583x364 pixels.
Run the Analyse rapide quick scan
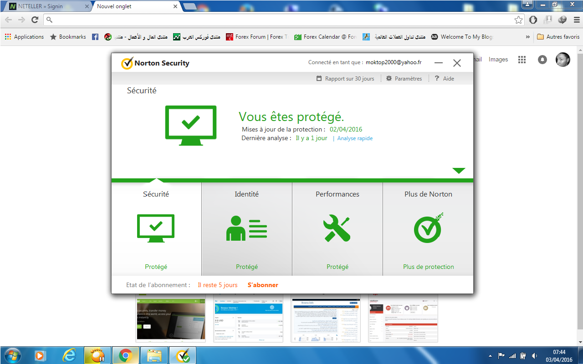click(355, 138)
